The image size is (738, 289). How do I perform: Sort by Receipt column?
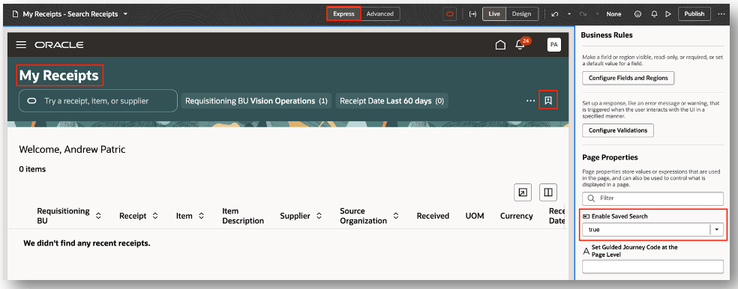[154, 216]
